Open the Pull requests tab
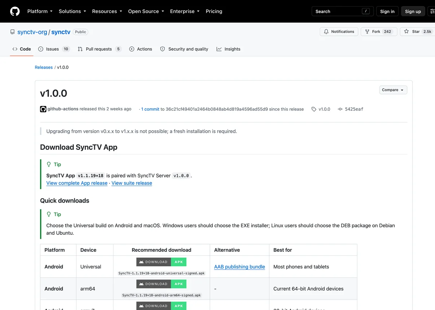The image size is (435, 310). click(99, 49)
